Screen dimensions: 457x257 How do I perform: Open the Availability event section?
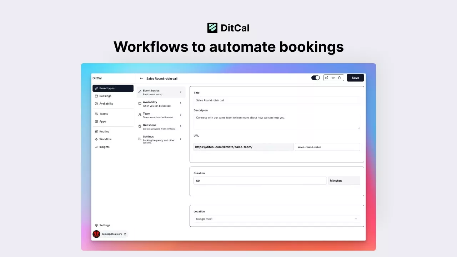pos(161,104)
